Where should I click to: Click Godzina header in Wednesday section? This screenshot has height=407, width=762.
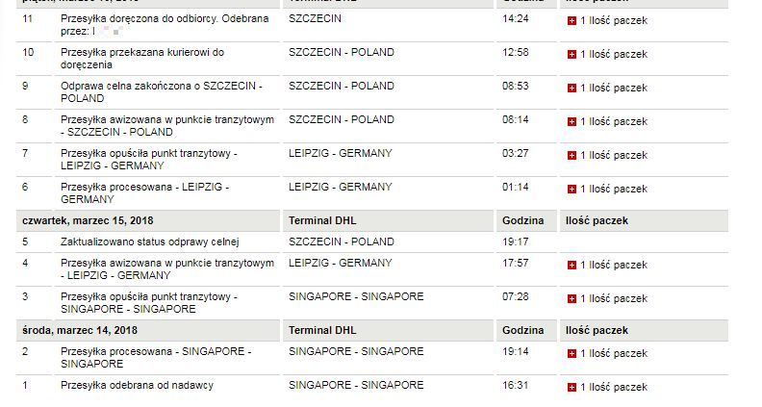(522, 331)
